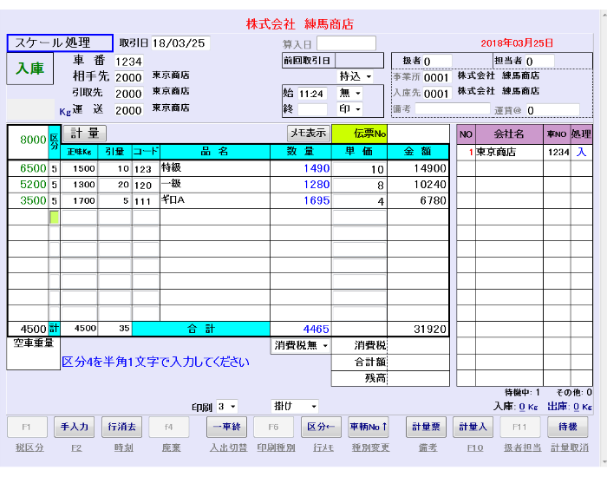Click the scrollbar down arrow

604,462
